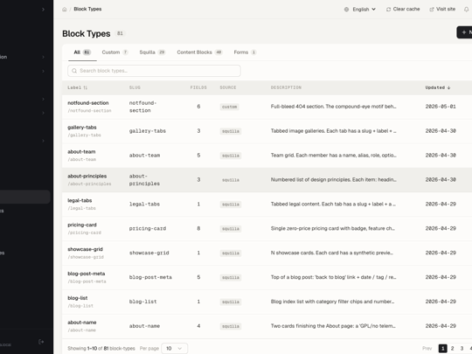This screenshot has height=354, width=472.
Task: Click Visit site link
Action: click(442, 10)
